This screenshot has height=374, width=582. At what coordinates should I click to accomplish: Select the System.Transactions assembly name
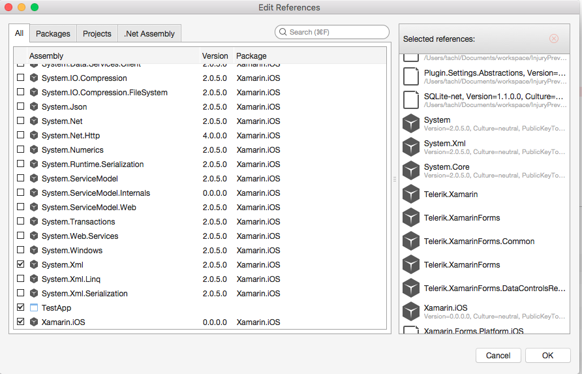(78, 222)
